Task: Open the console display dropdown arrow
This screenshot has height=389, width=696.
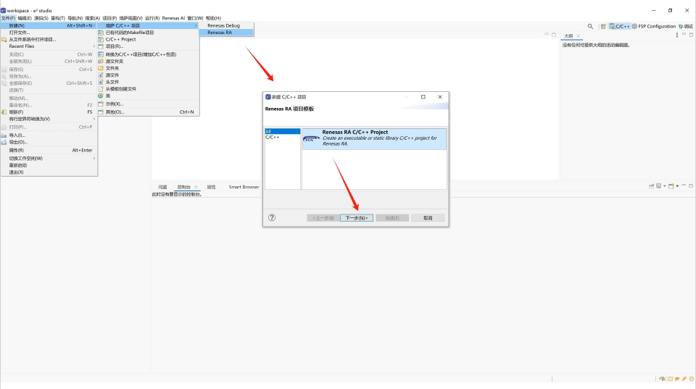Action: click(665, 186)
